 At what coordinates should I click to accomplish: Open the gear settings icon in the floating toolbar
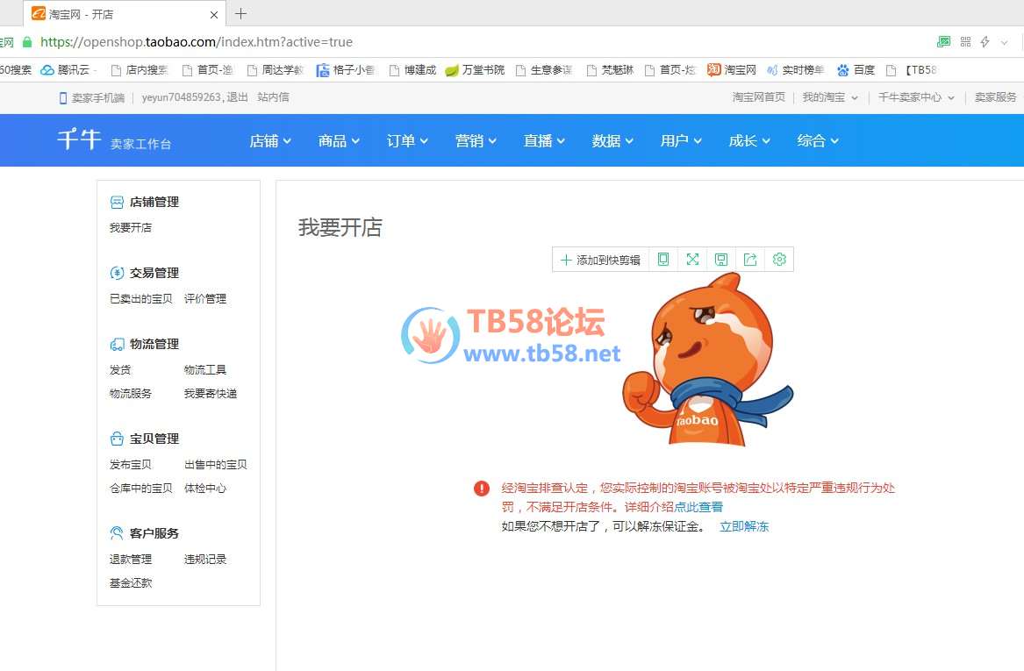tap(779, 259)
